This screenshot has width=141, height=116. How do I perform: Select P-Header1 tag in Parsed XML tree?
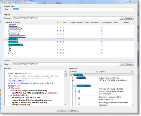pos(81,78)
